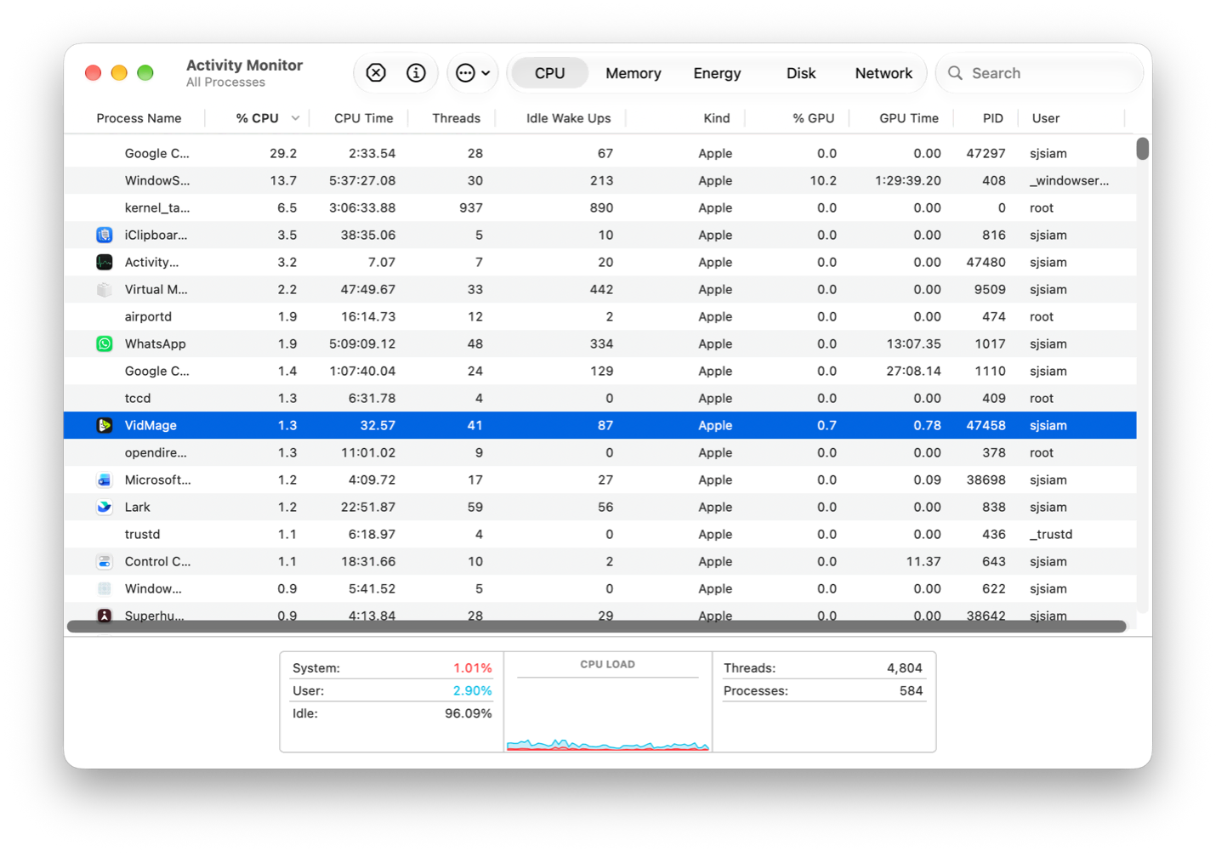
Task: Click the Microsoft process icon
Action: (x=105, y=480)
